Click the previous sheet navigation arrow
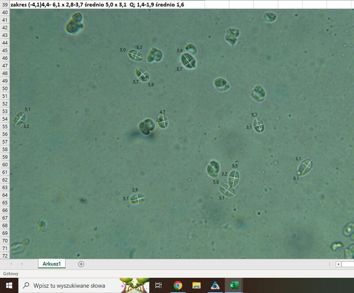The width and height of the screenshot is (354, 293). [12, 264]
